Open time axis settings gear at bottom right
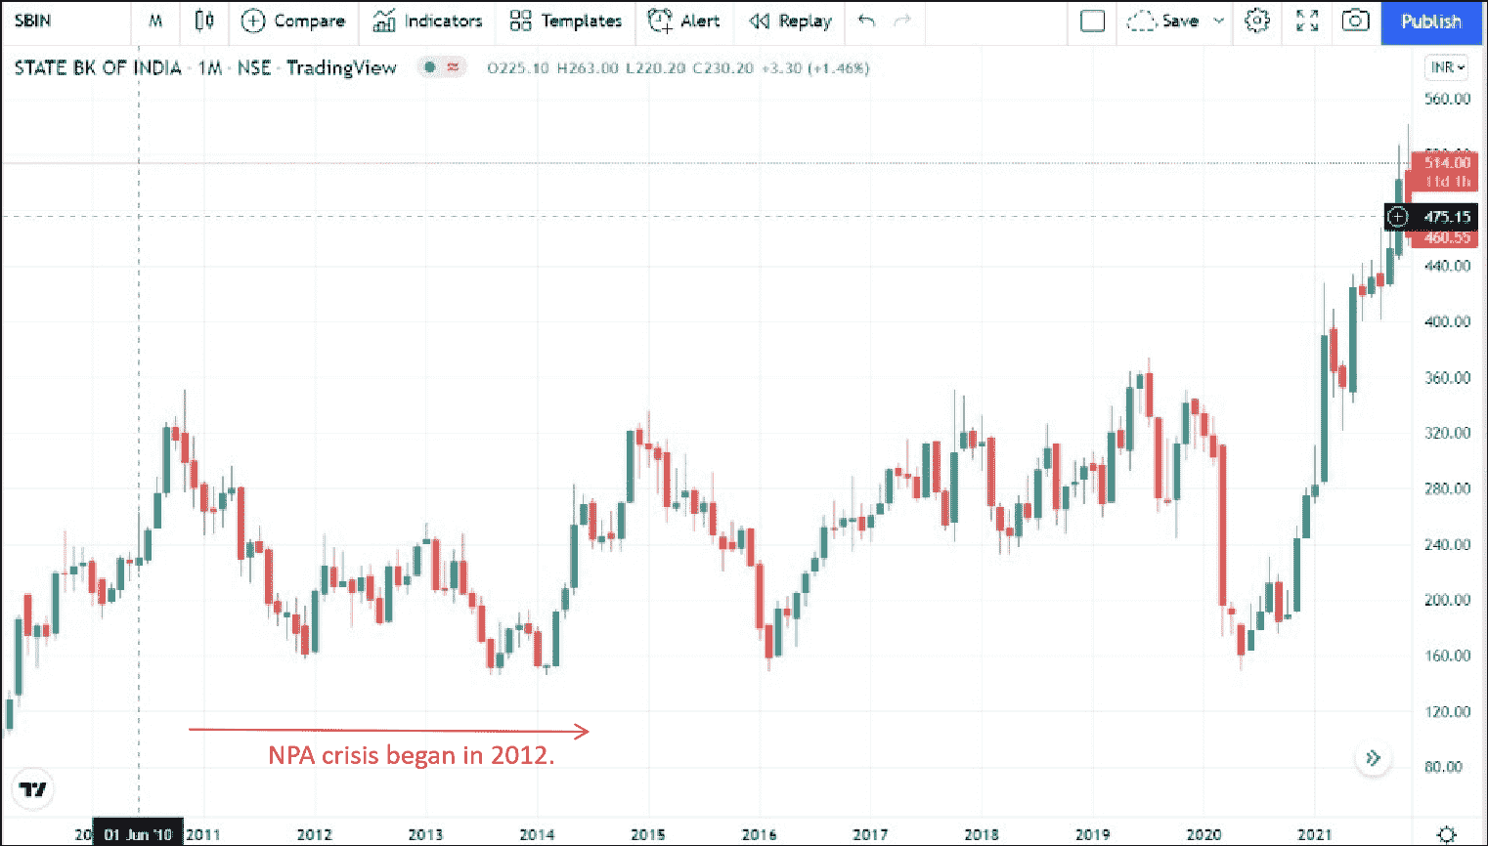This screenshot has height=846, width=1488. click(x=1447, y=833)
